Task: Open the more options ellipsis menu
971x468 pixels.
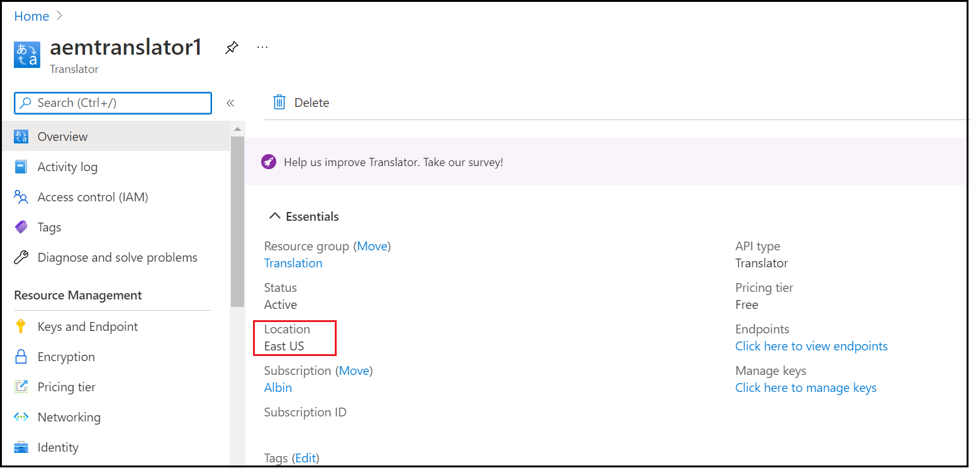Action: (262, 47)
